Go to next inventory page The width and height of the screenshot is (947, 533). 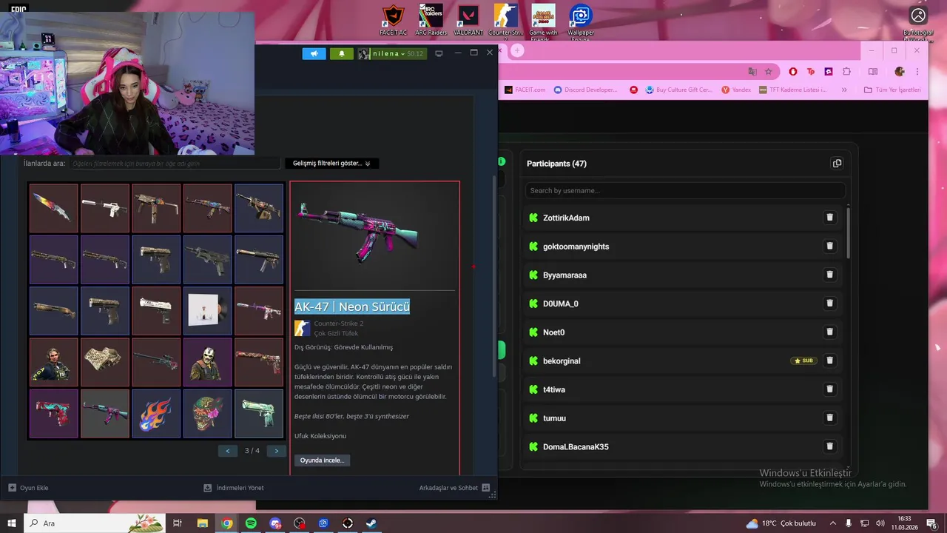point(277,451)
